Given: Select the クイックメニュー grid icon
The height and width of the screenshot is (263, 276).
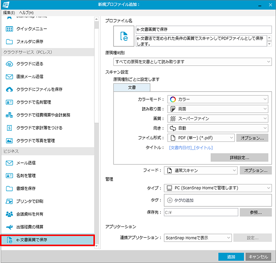Looking at the screenshot, I should pos(10,29).
